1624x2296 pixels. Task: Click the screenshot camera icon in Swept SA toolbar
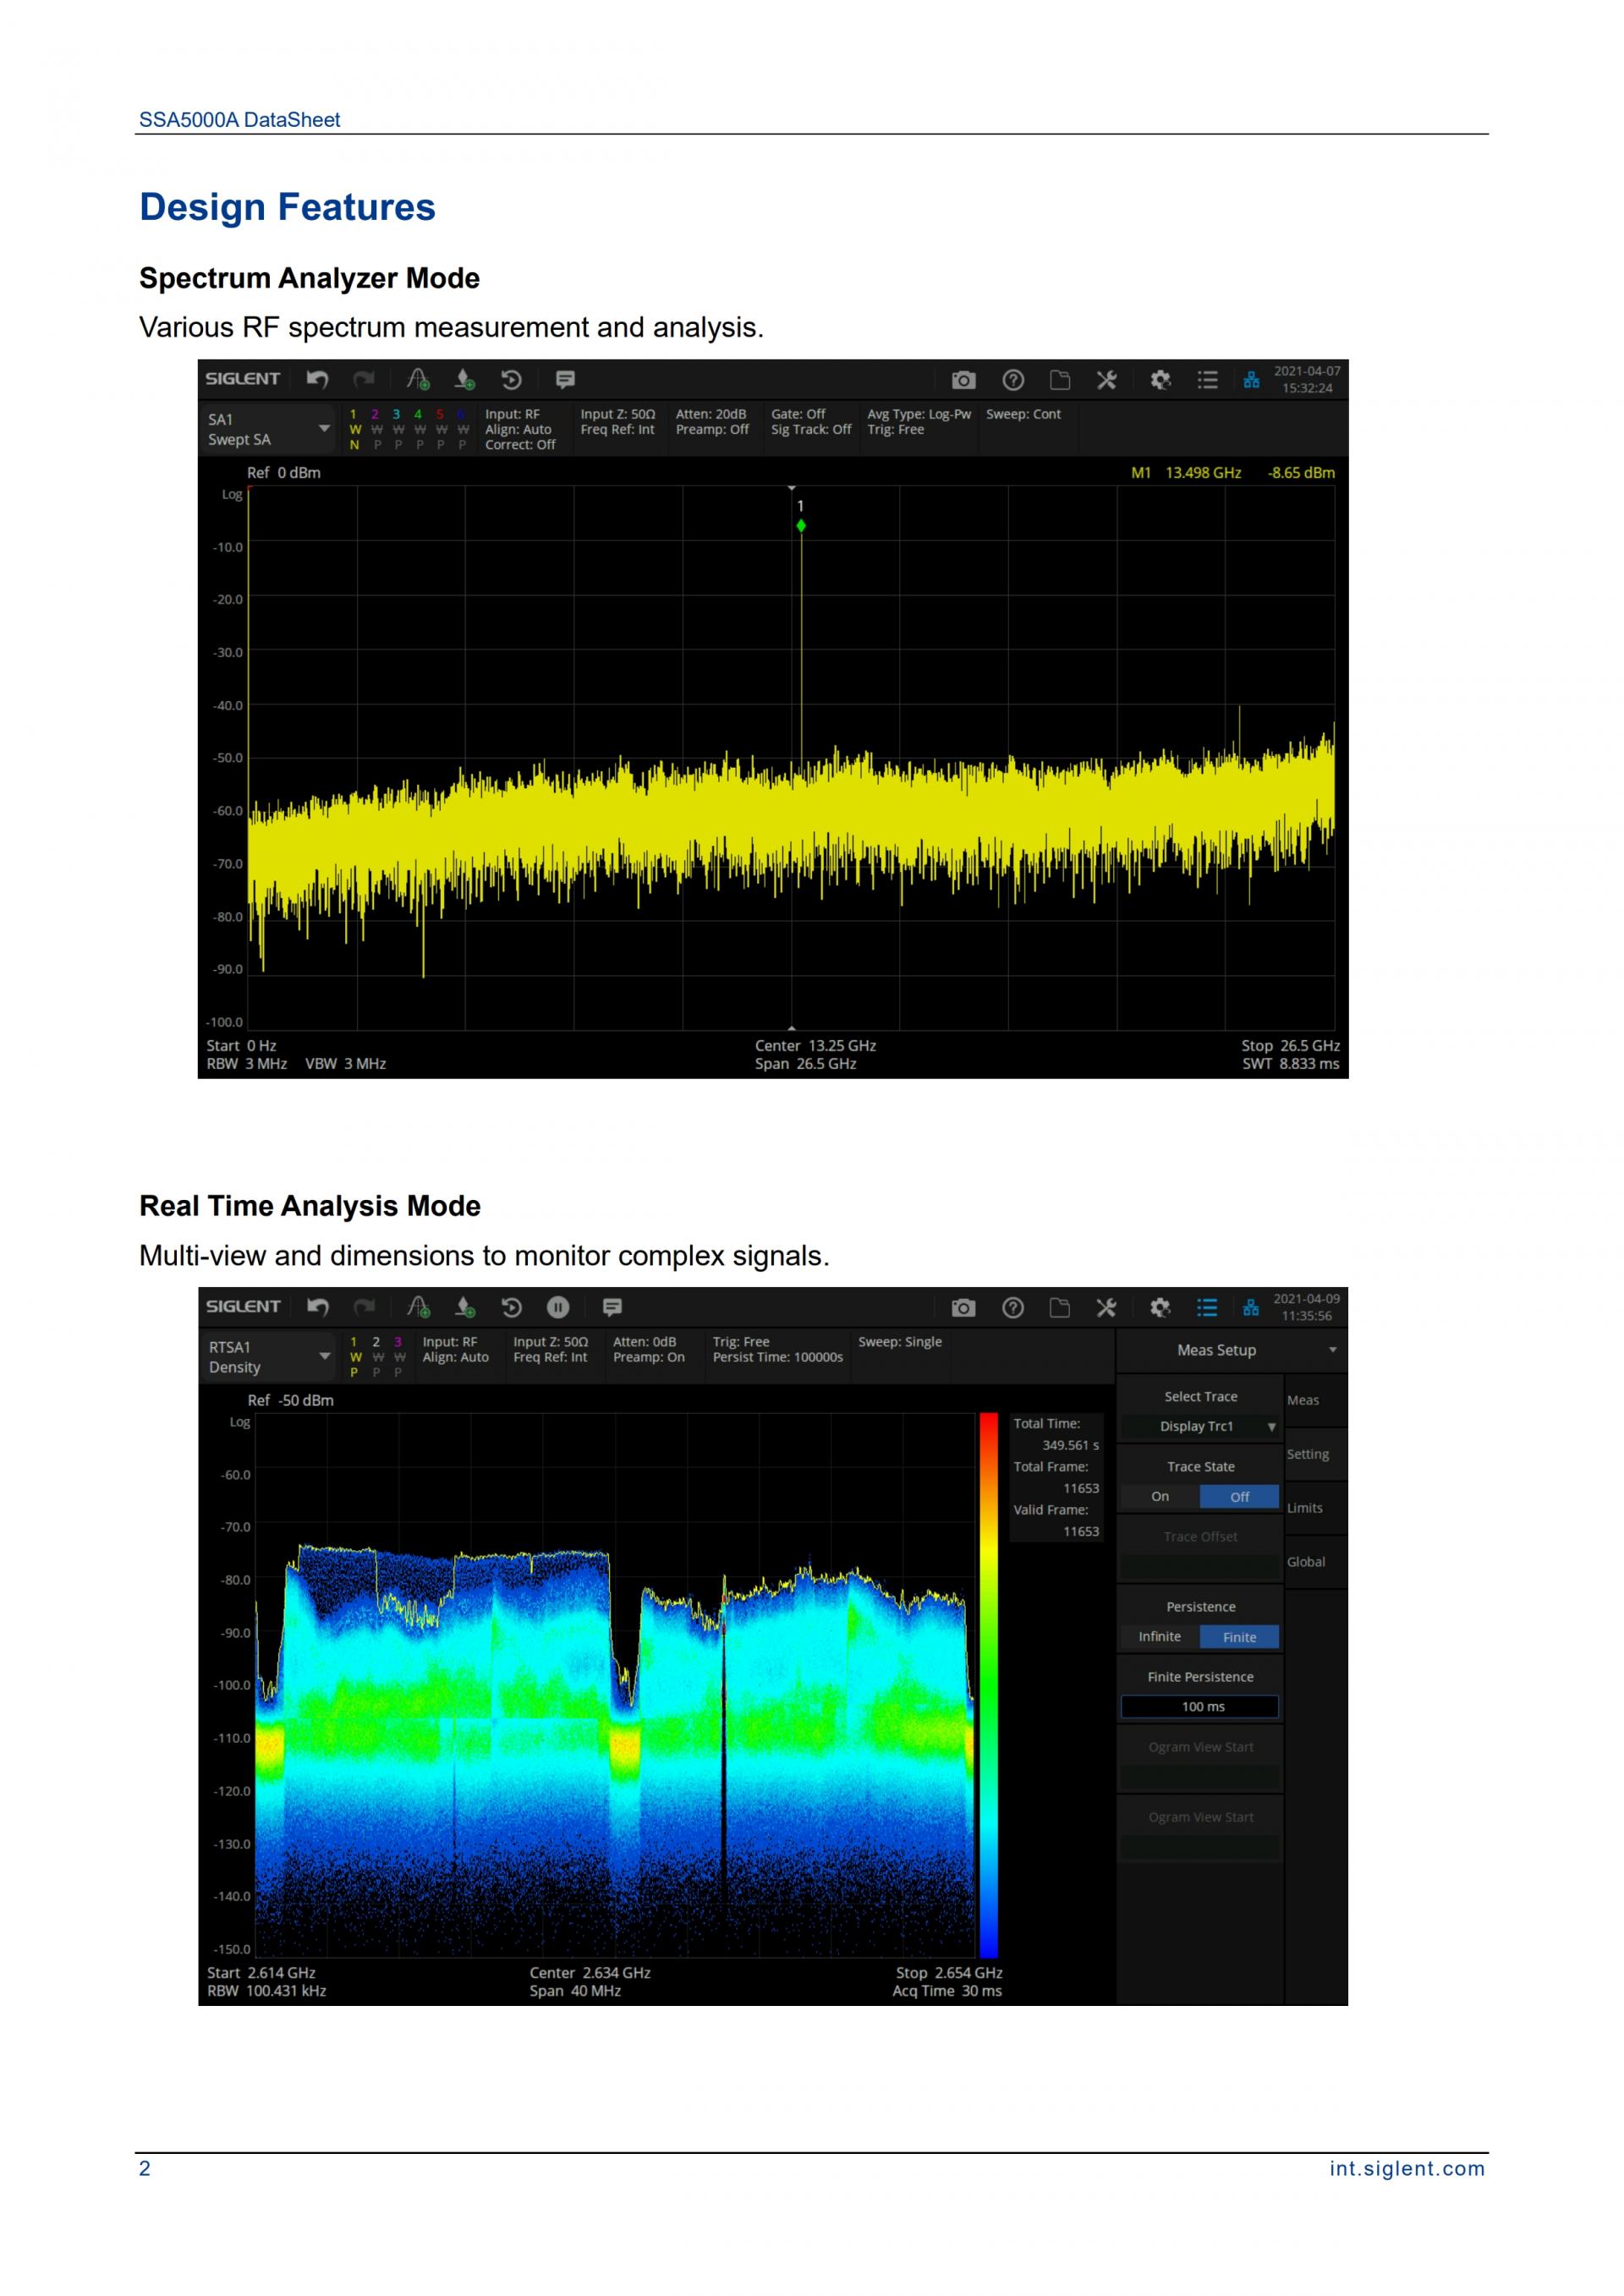[x=963, y=380]
